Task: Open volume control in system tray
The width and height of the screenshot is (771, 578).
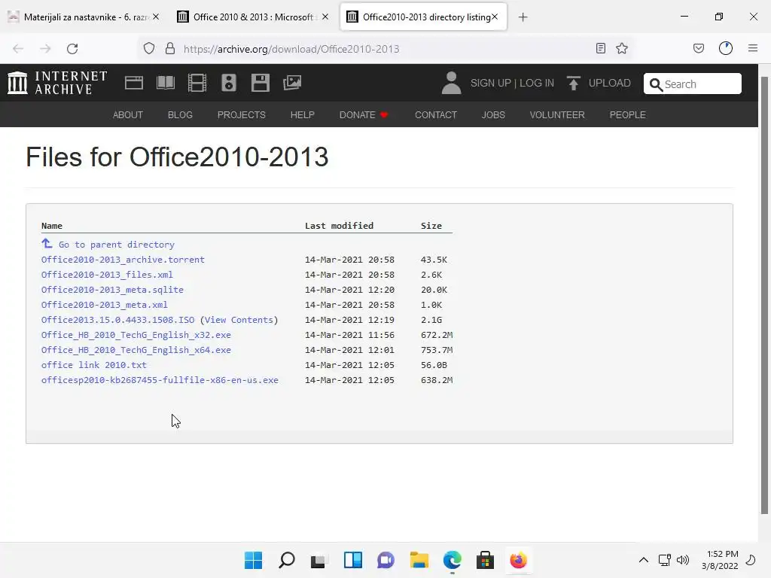Action: (x=682, y=560)
